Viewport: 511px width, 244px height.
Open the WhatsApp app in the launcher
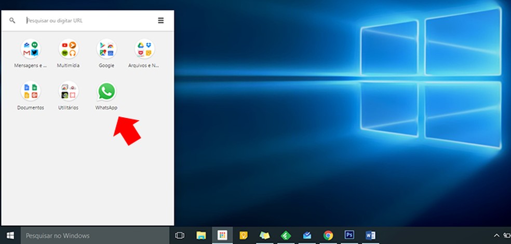(106, 92)
